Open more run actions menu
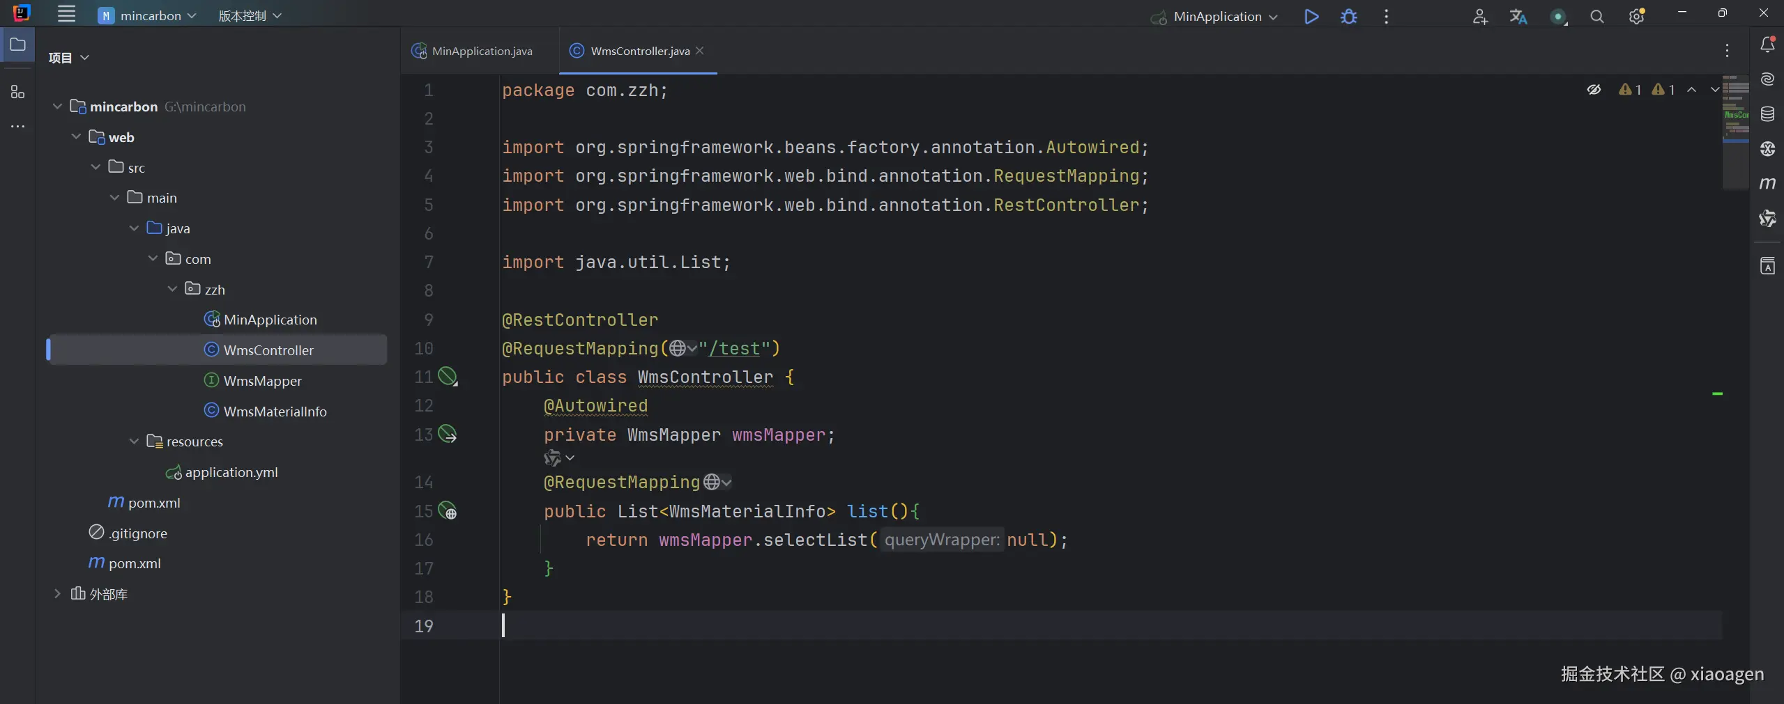The width and height of the screenshot is (1784, 704). pos(1386,16)
